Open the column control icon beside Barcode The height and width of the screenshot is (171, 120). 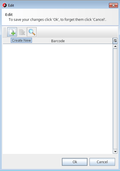(x=115, y=41)
